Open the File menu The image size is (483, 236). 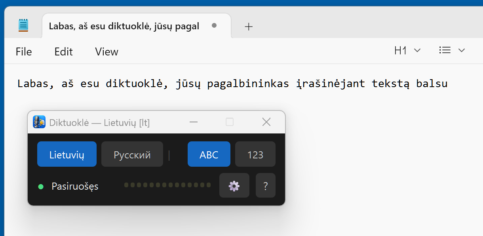pos(24,51)
